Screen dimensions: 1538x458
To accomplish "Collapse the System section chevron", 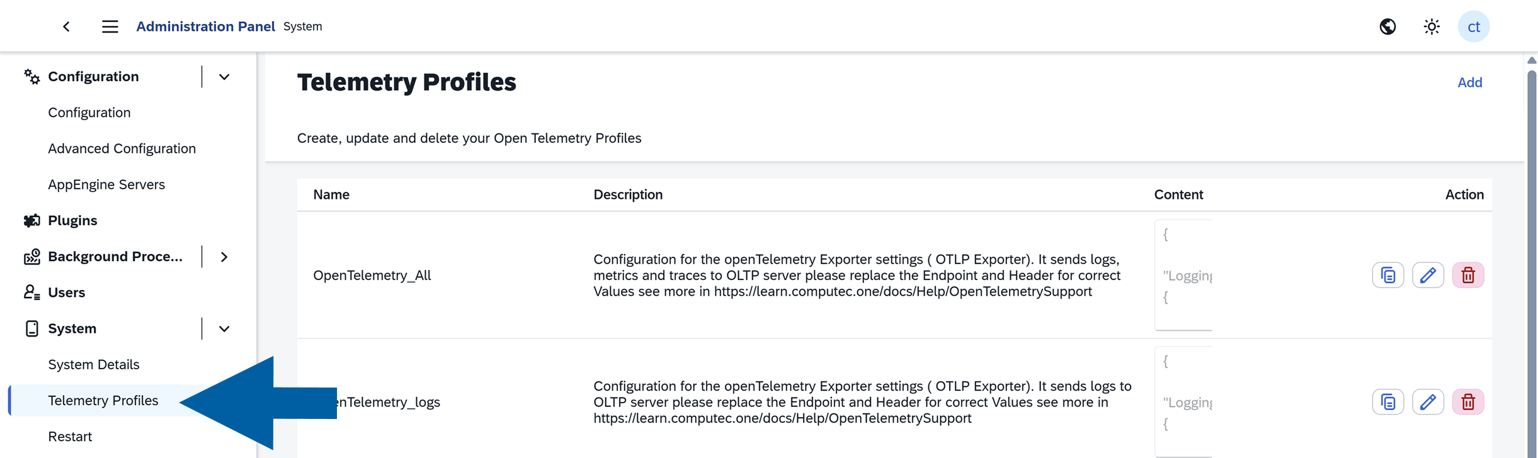I will point(224,328).
